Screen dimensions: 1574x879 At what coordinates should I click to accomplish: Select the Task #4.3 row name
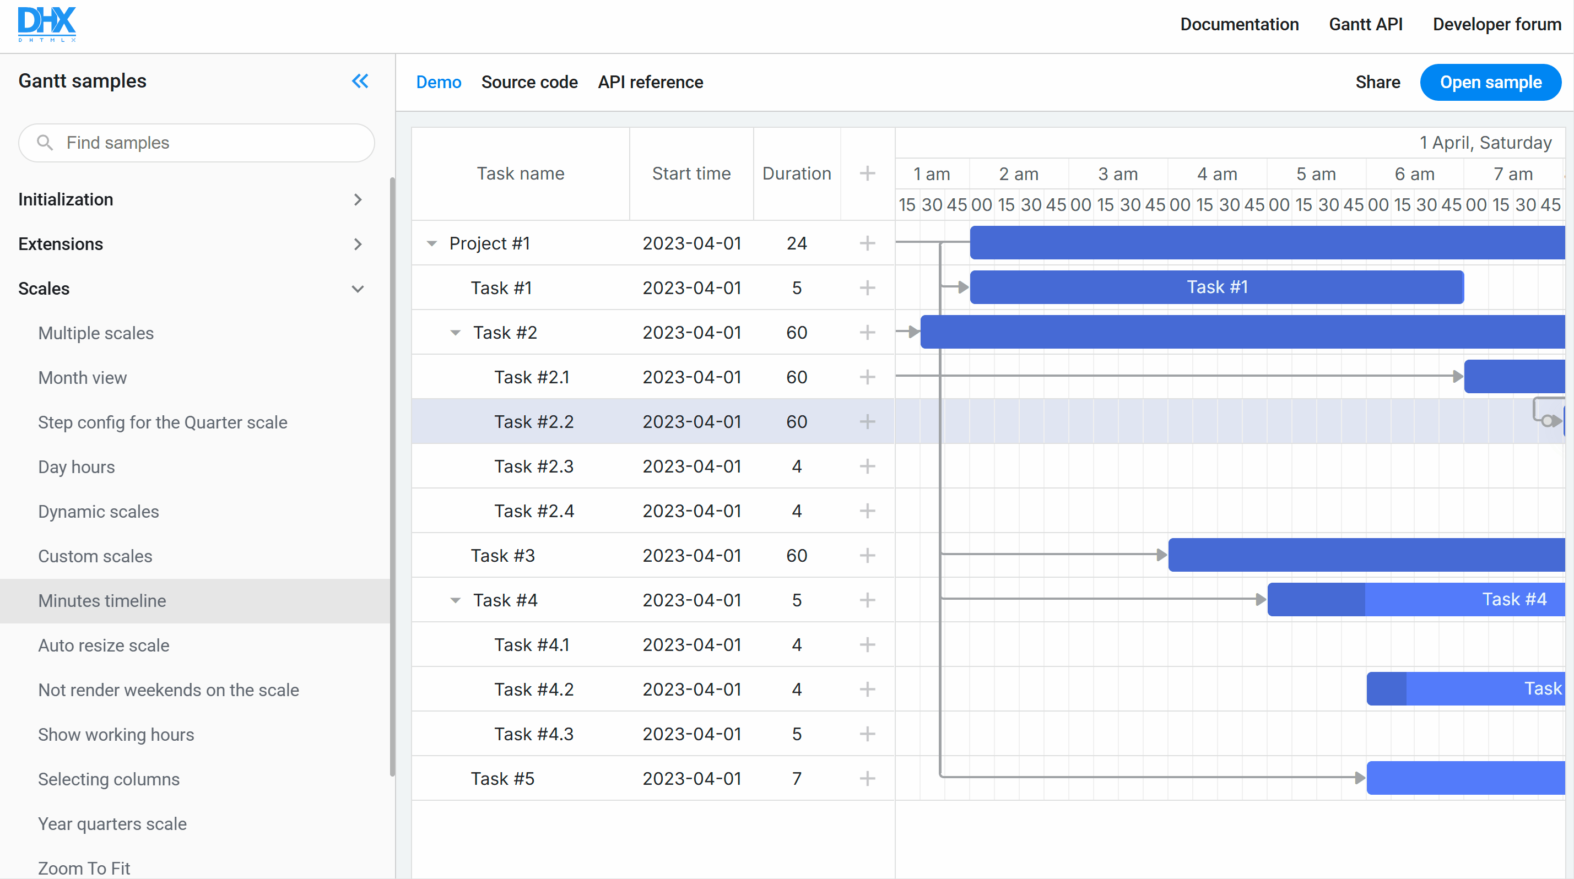(534, 734)
